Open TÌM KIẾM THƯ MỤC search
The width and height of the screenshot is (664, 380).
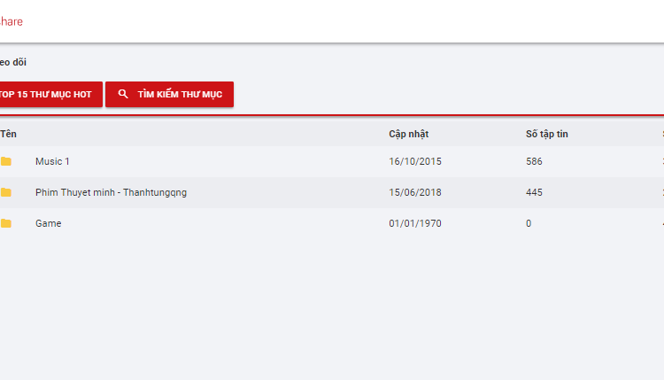pyautogui.click(x=169, y=94)
